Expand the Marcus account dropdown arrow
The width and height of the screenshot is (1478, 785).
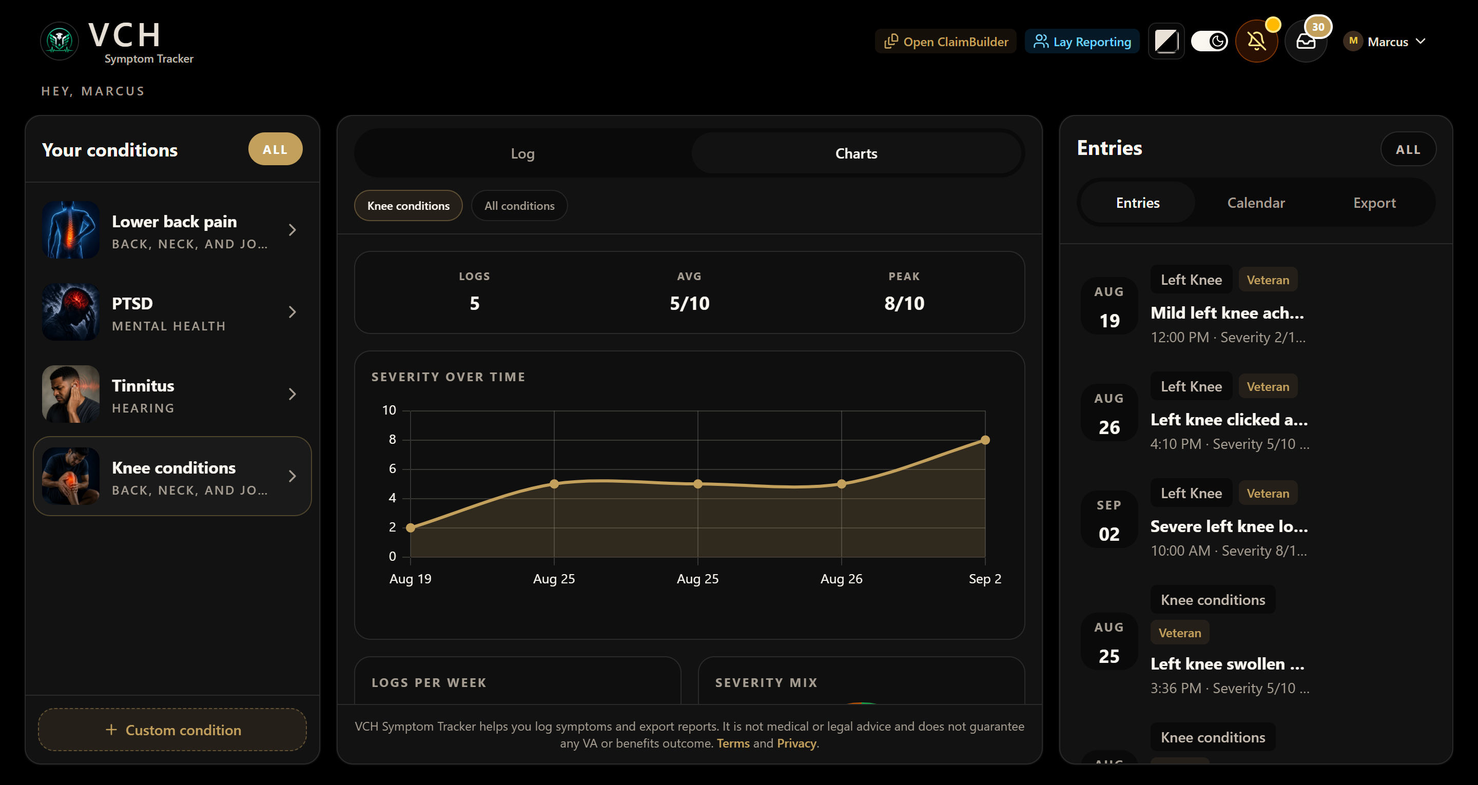coord(1421,42)
